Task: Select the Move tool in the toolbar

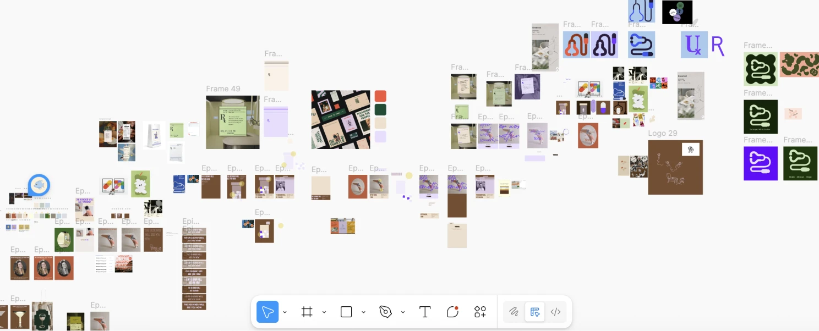Action: coord(267,312)
